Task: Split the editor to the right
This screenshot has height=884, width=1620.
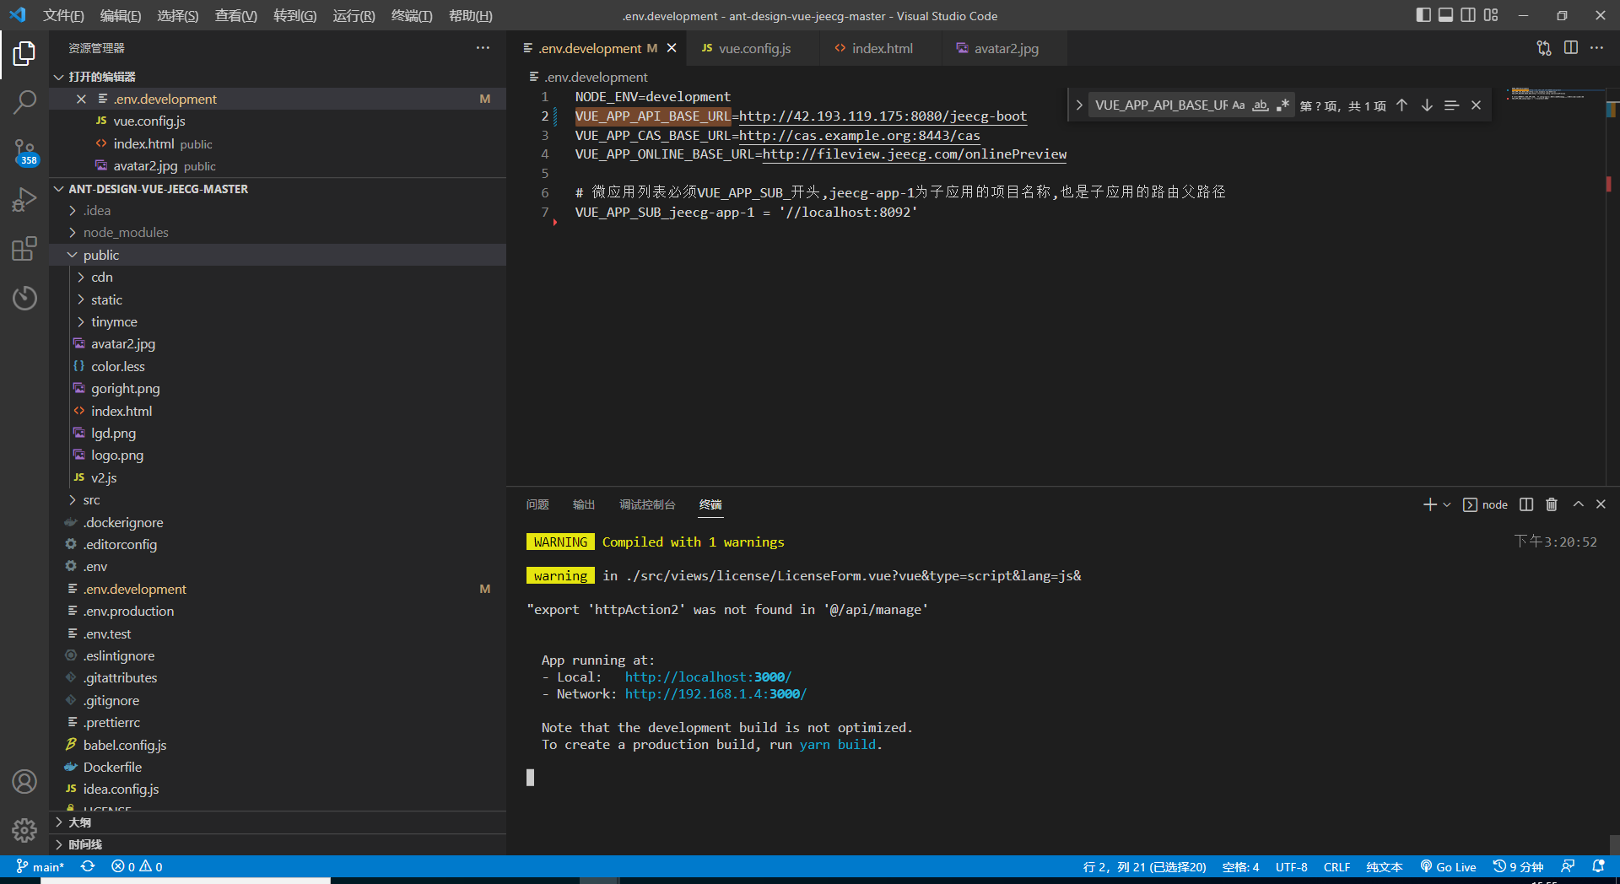Action: coord(1571,48)
